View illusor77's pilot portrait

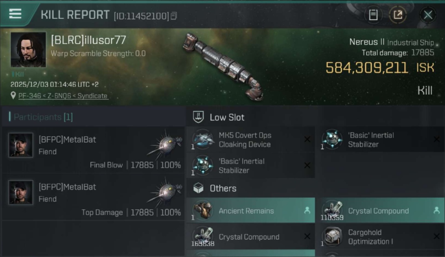[28, 49]
